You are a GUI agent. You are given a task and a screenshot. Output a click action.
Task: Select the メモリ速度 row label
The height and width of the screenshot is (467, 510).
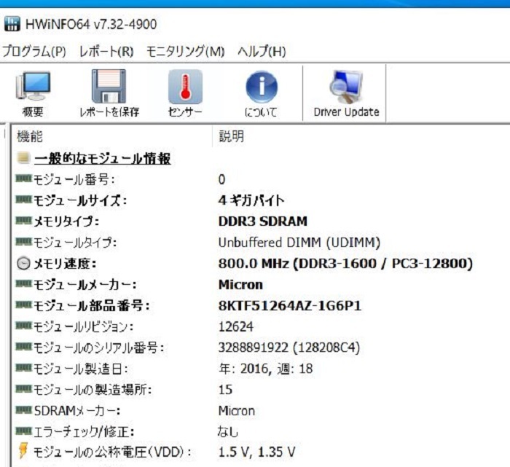pyautogui.click(x=65, y=264)
